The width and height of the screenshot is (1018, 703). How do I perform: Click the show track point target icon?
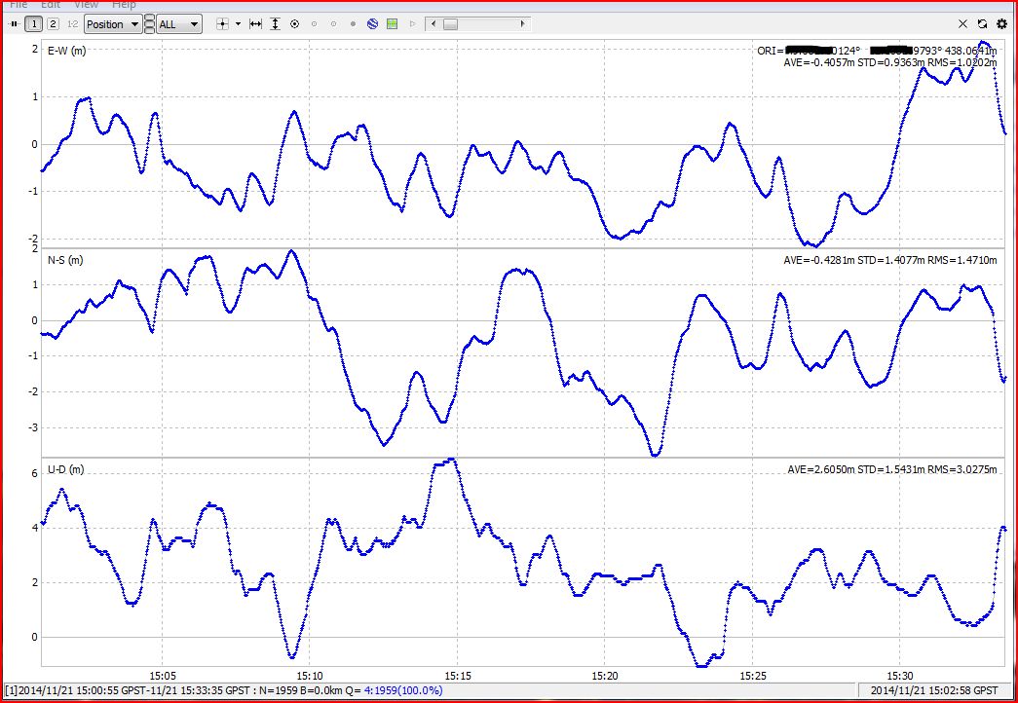tap(294, 23)
